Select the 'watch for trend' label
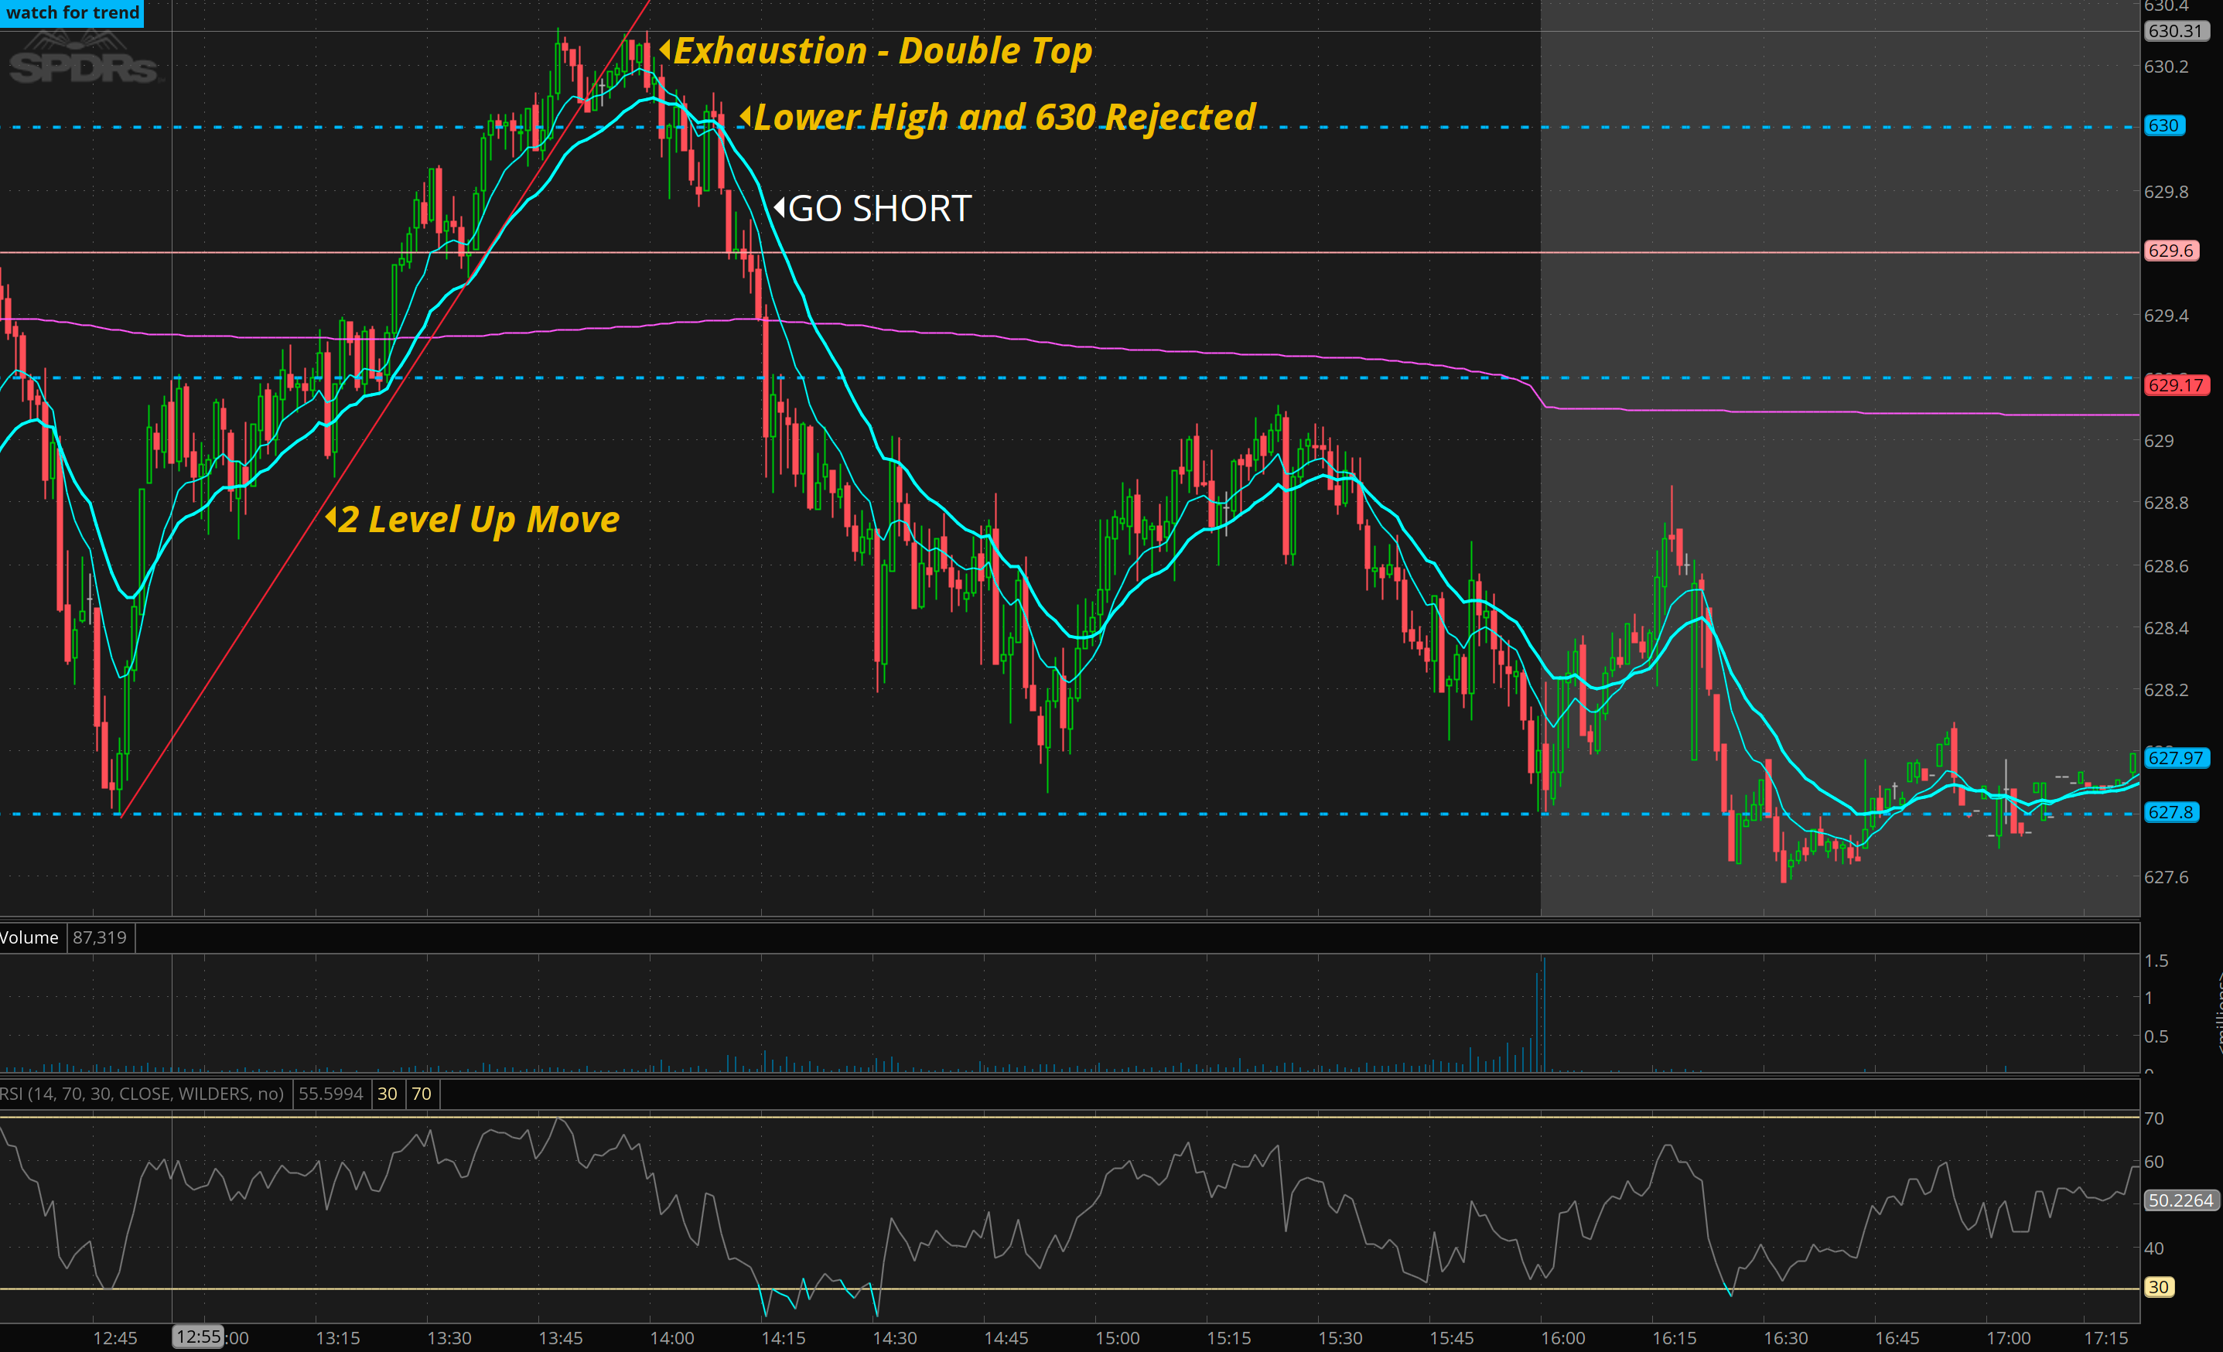The width and height of the screenshot is (2223, 1352). [72, 12]
